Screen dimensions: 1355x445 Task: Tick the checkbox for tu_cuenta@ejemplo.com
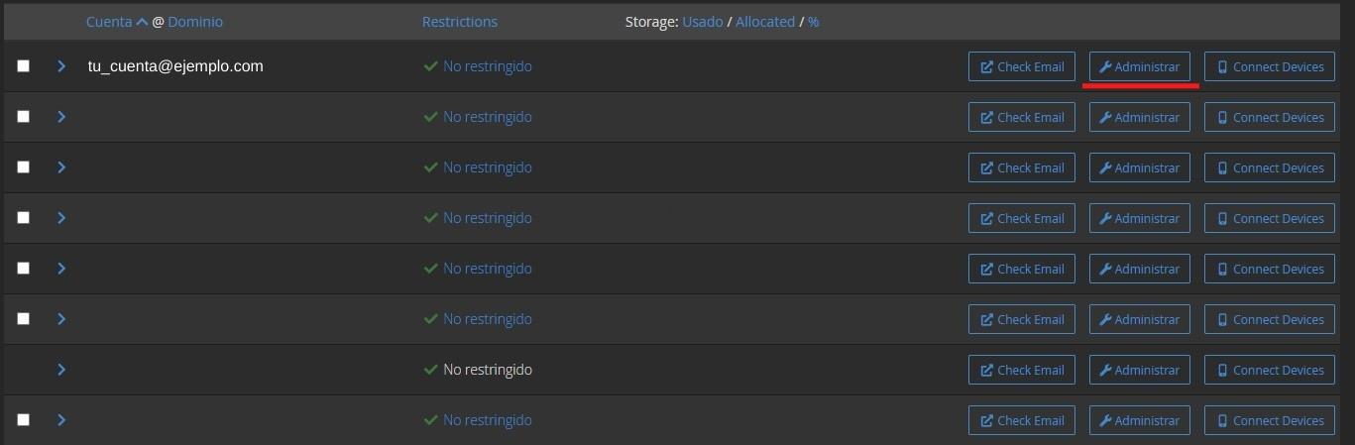(24, 65)
